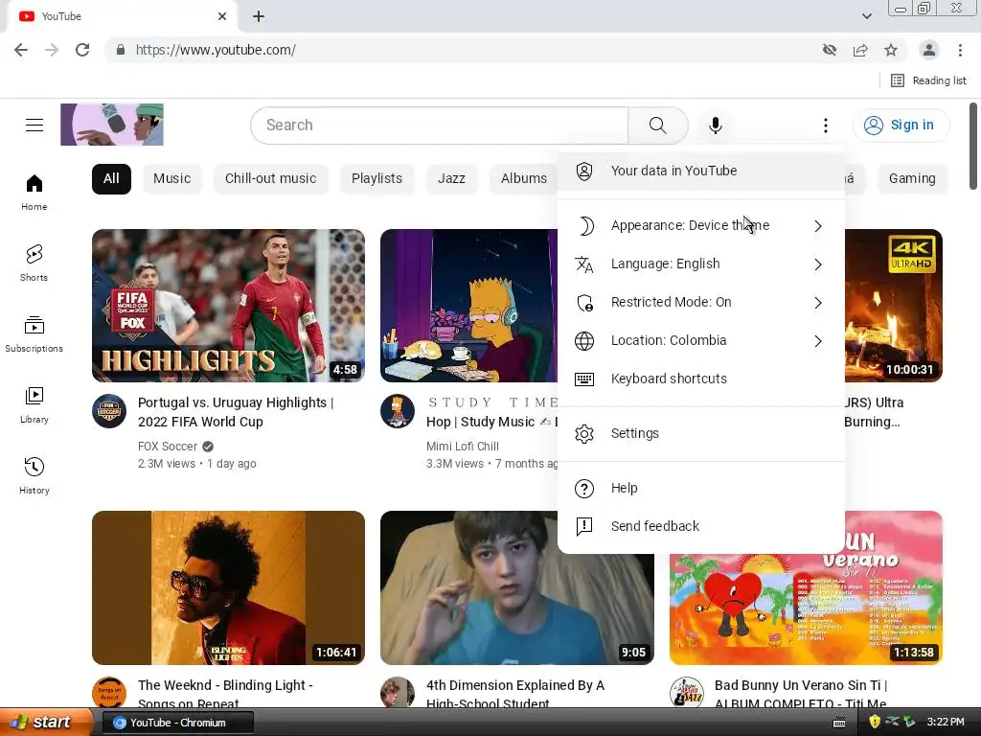Close the three-dot settings menu icon
The width and height of the screenshot is (981, 736).
tap(825, 126)
